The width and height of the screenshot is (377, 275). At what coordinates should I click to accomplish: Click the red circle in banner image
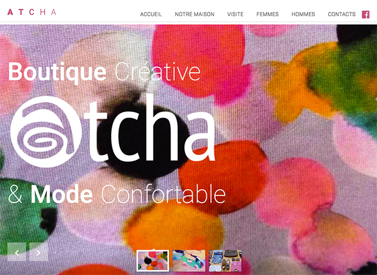[x=222, y=177]
